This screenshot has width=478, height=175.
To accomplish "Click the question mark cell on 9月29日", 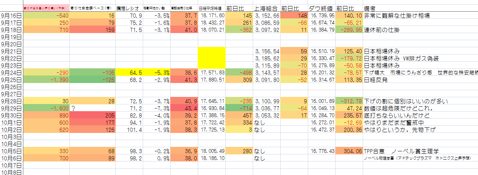I will click(x=92, y=108).
